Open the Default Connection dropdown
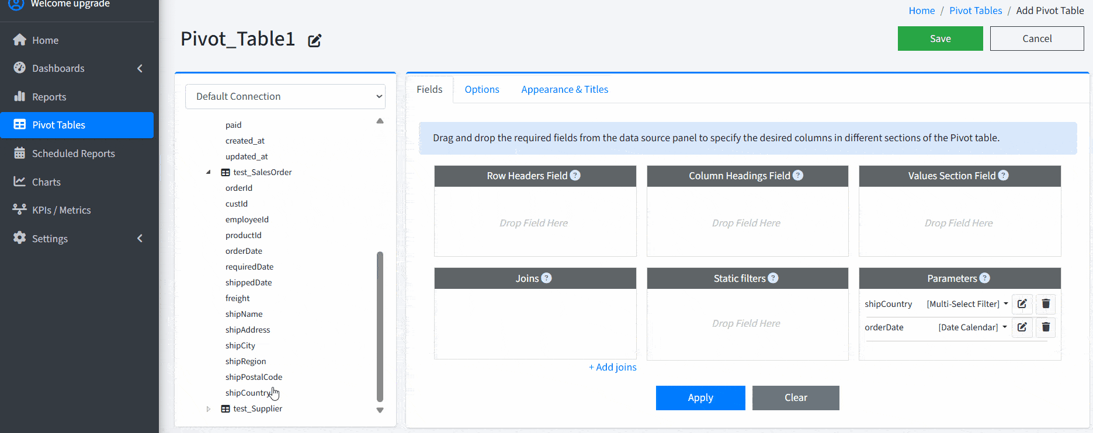 pyautogui.click(x=285, y=97)
